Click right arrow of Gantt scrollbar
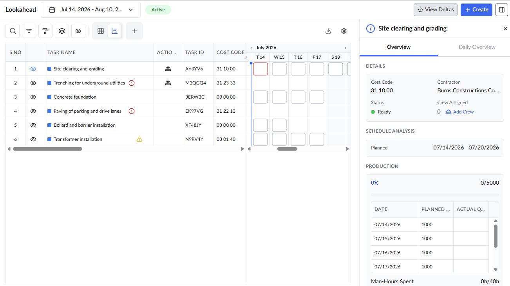 pos(347,149)
